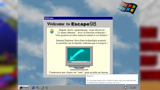Image resolution: width=160 pixels, height=90 pixels.
Task: Click the Show Desktop quick launch icon
Action: click(x=42, y=88)
